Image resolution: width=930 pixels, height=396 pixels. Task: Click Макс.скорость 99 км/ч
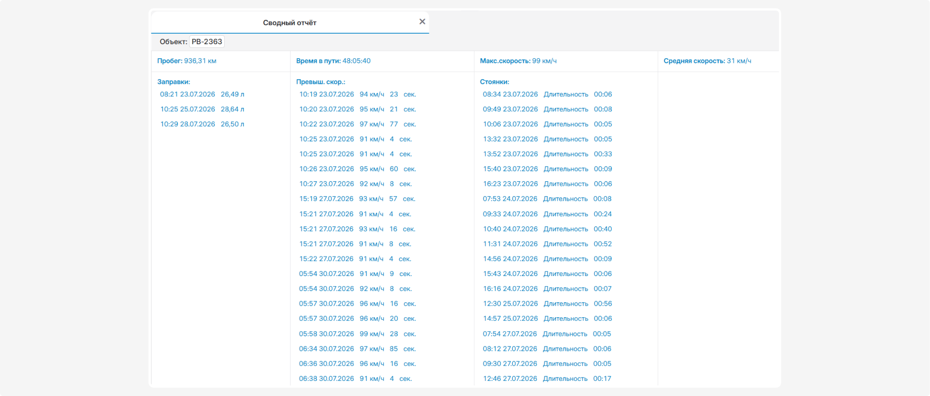tap(518, 61)
